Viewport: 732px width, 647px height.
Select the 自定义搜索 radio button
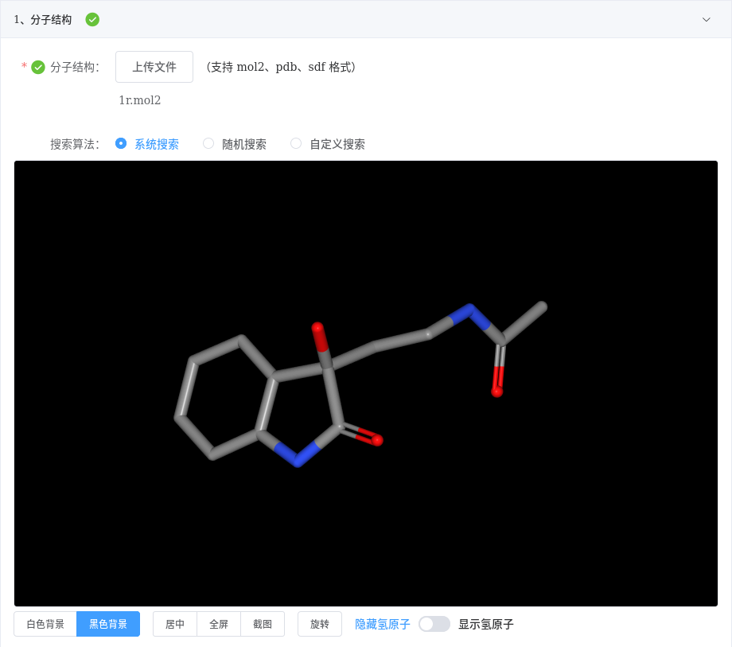point(296,144)
